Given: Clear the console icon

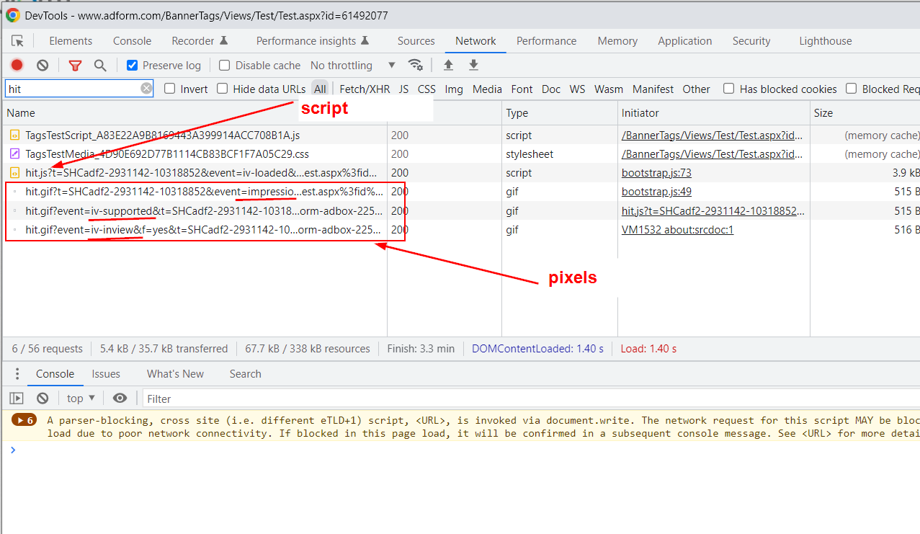Looking at the screenshot, I should point(43,399).
